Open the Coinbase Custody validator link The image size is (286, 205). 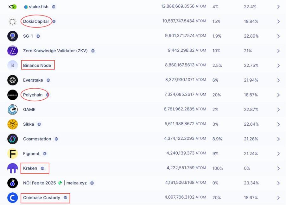coord(41,198)
